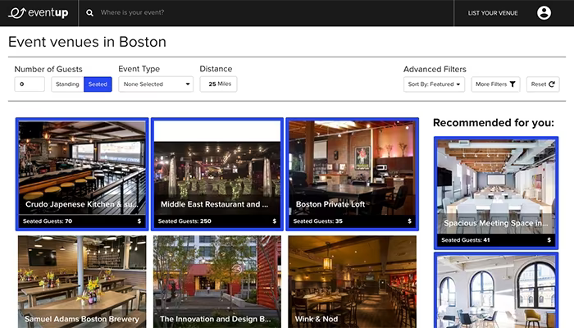
Task: Click the eventup logo
Action: tap(39, 13)
